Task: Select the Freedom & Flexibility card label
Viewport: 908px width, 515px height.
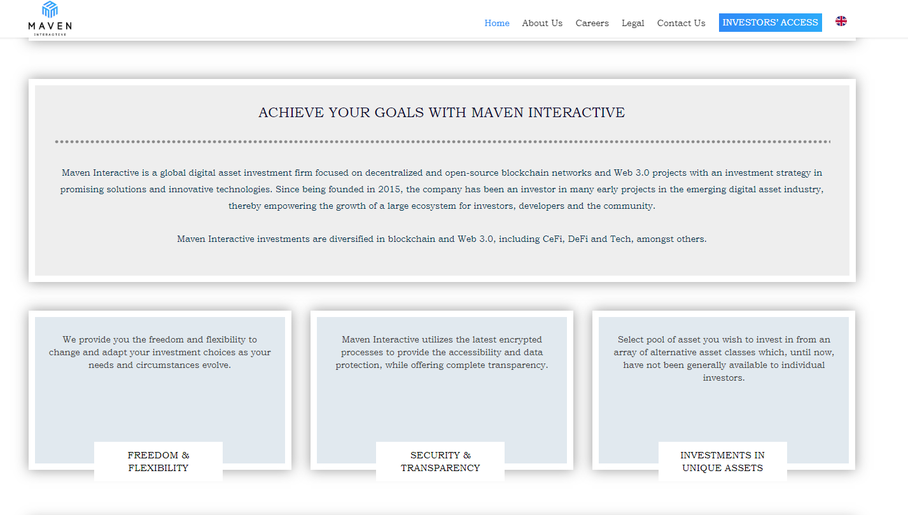Action: pos(158,462)
